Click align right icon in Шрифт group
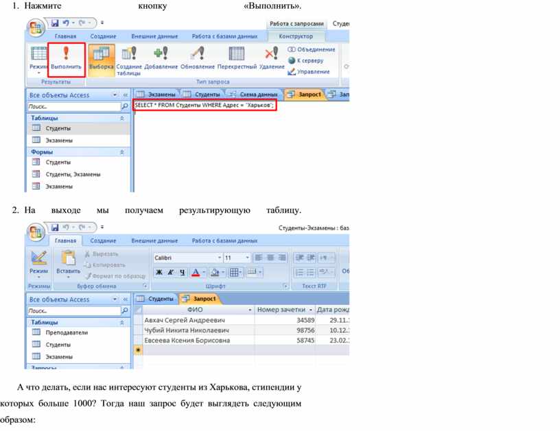This screenshot has height=431, width=560. tap(282, 258)
